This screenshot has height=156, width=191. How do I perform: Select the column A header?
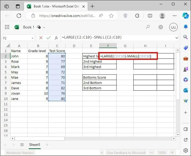coord(19,46)
